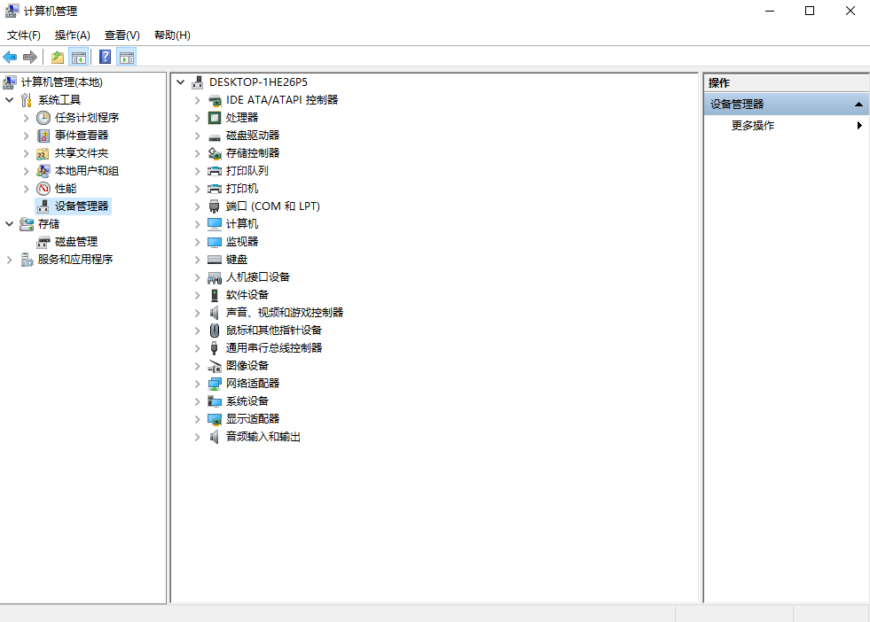Open the 帮助(H) menu

pos(172,35)
